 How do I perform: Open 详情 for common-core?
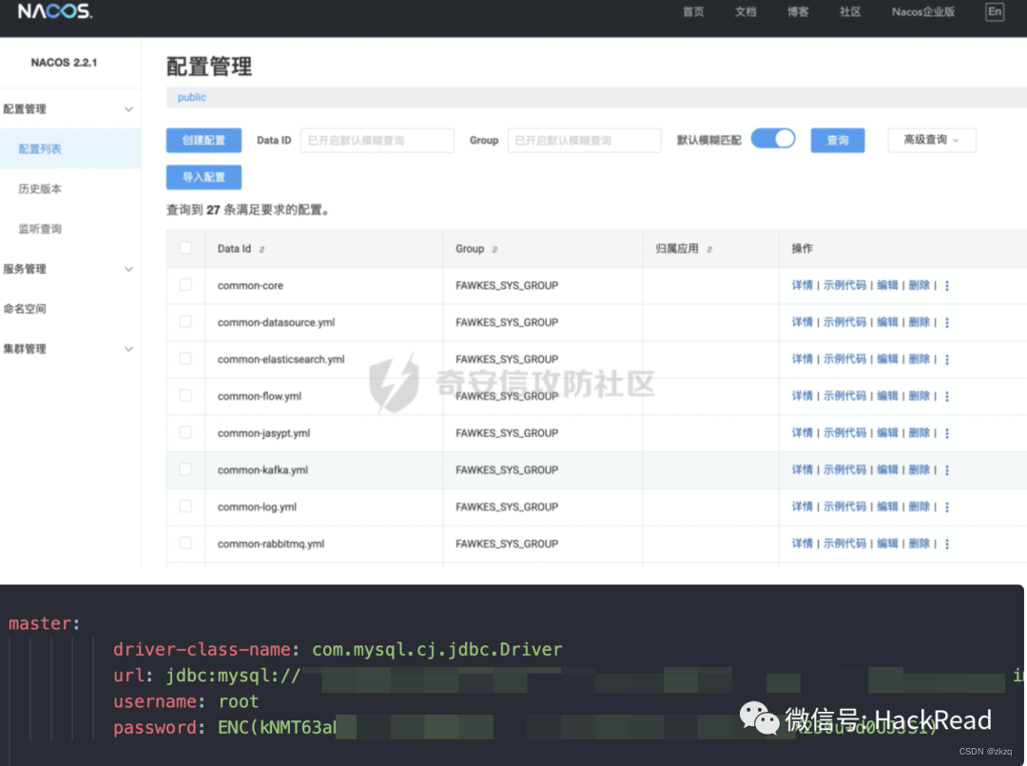(x=802, y=285)
